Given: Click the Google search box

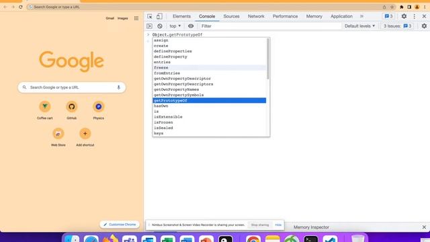Looking at the screenshot, I should [x=72, y=87].
